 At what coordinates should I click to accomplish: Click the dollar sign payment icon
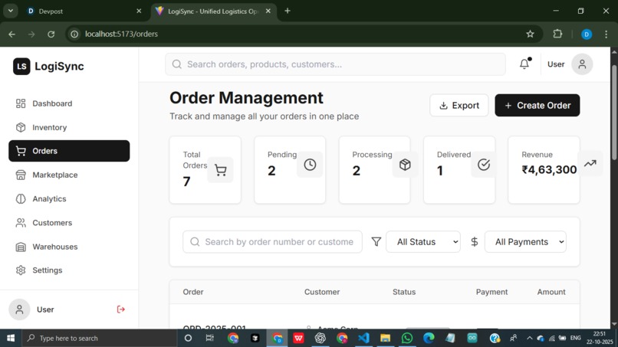(475, 242)
